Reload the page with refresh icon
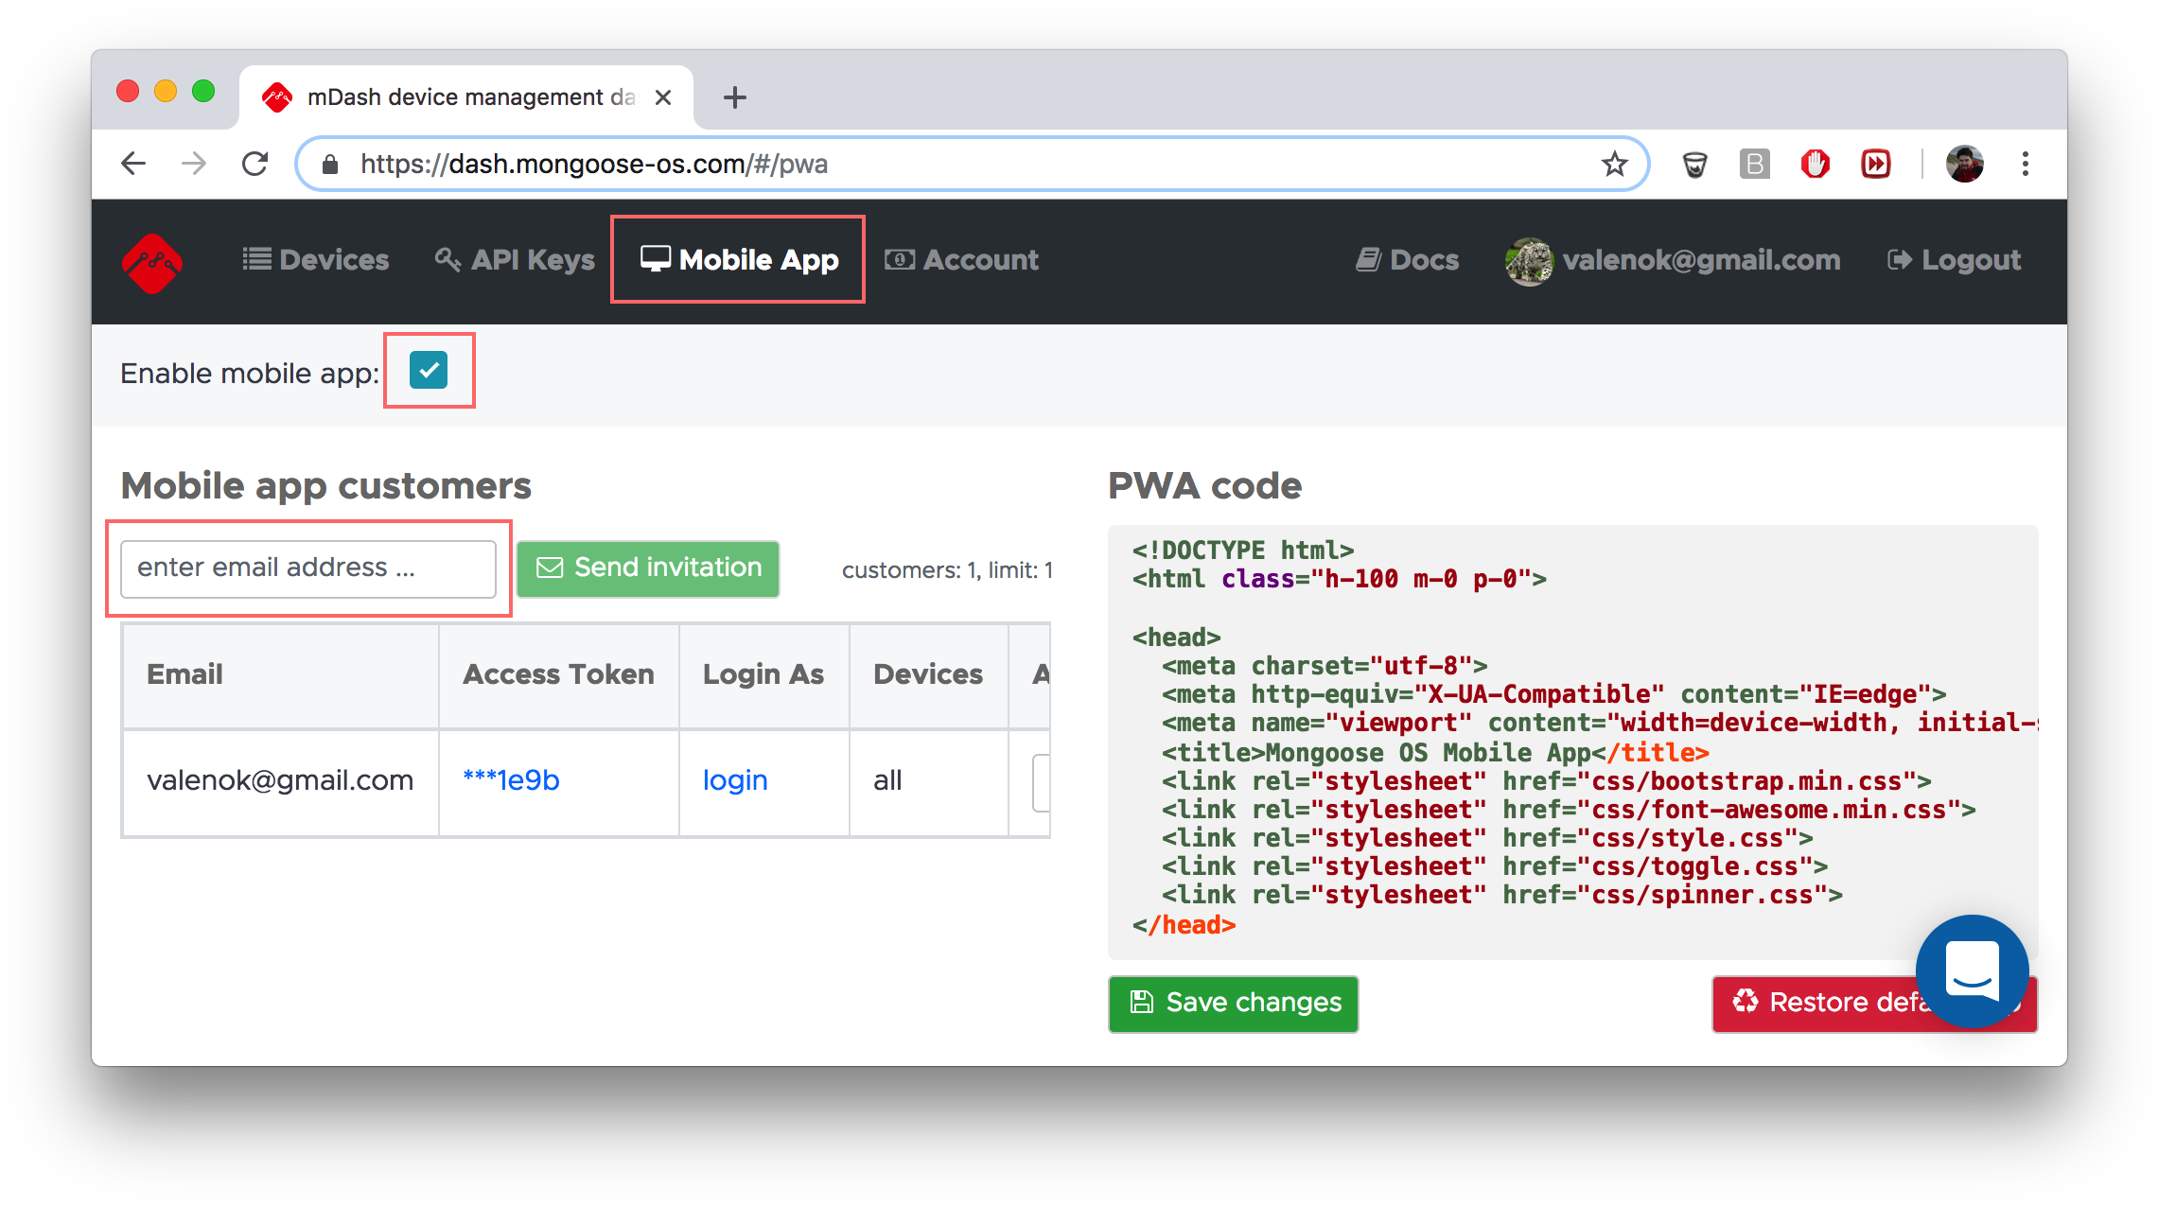 click(x=254, y=164)
